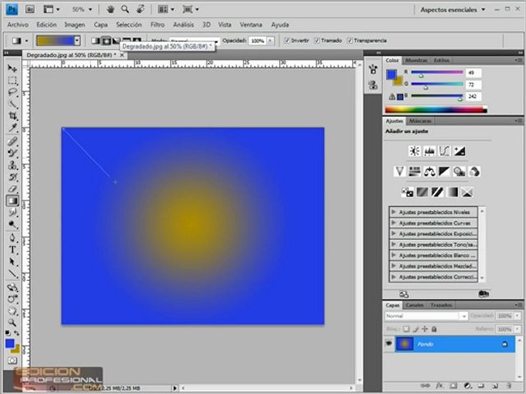Viewport: 526px width, 394px height.
Task: Select the Pen tool
Action: click(13, 238)
